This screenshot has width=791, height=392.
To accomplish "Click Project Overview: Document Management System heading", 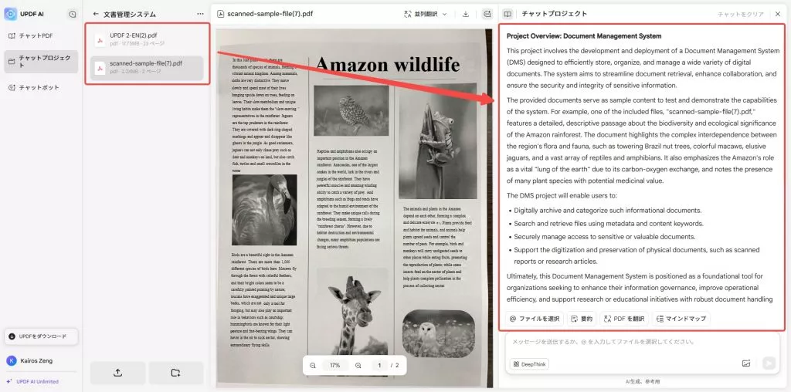I will [584, 36].
